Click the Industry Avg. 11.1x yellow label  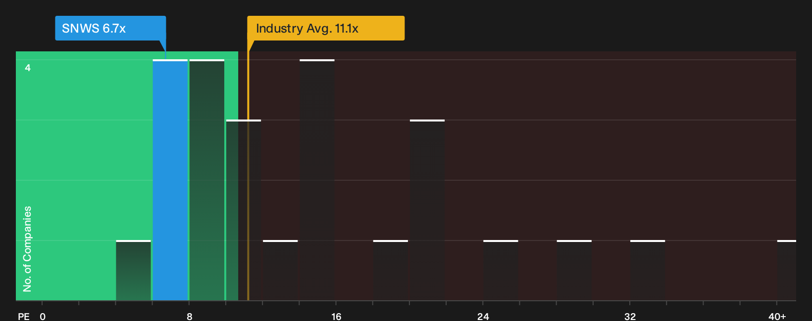click(x=326, y=28)
